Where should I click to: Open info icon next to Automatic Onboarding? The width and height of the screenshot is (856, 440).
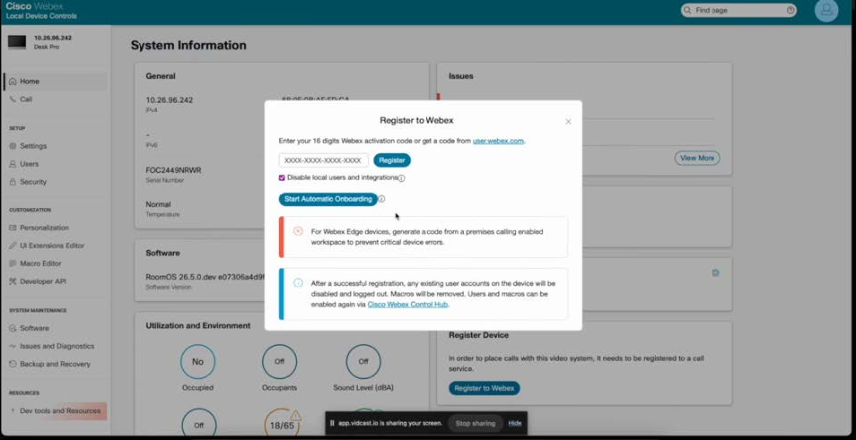[x=381, y=199]
